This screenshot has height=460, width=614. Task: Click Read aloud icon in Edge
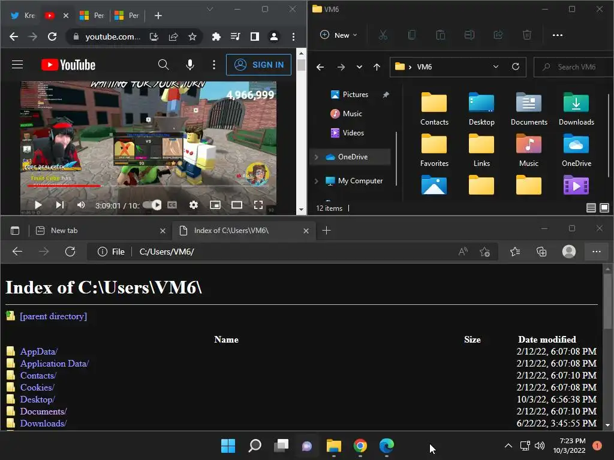pos(463,252)
